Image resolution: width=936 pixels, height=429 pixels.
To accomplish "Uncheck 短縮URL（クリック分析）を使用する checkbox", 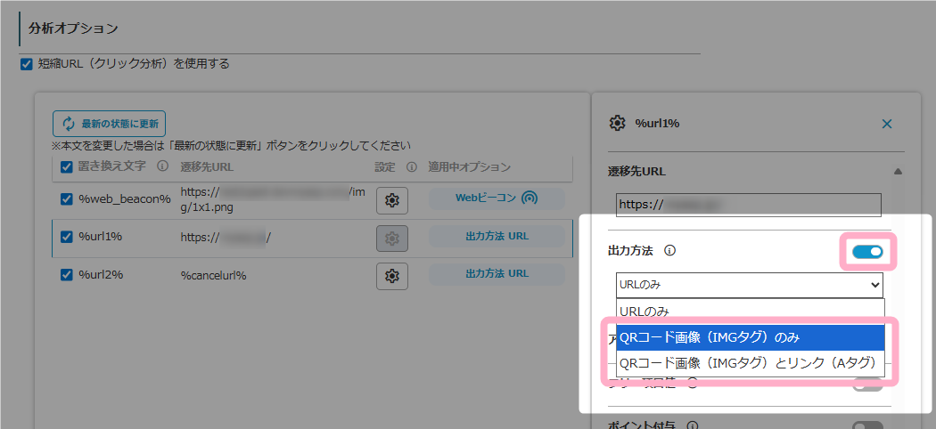I will [x=26, y=64].
